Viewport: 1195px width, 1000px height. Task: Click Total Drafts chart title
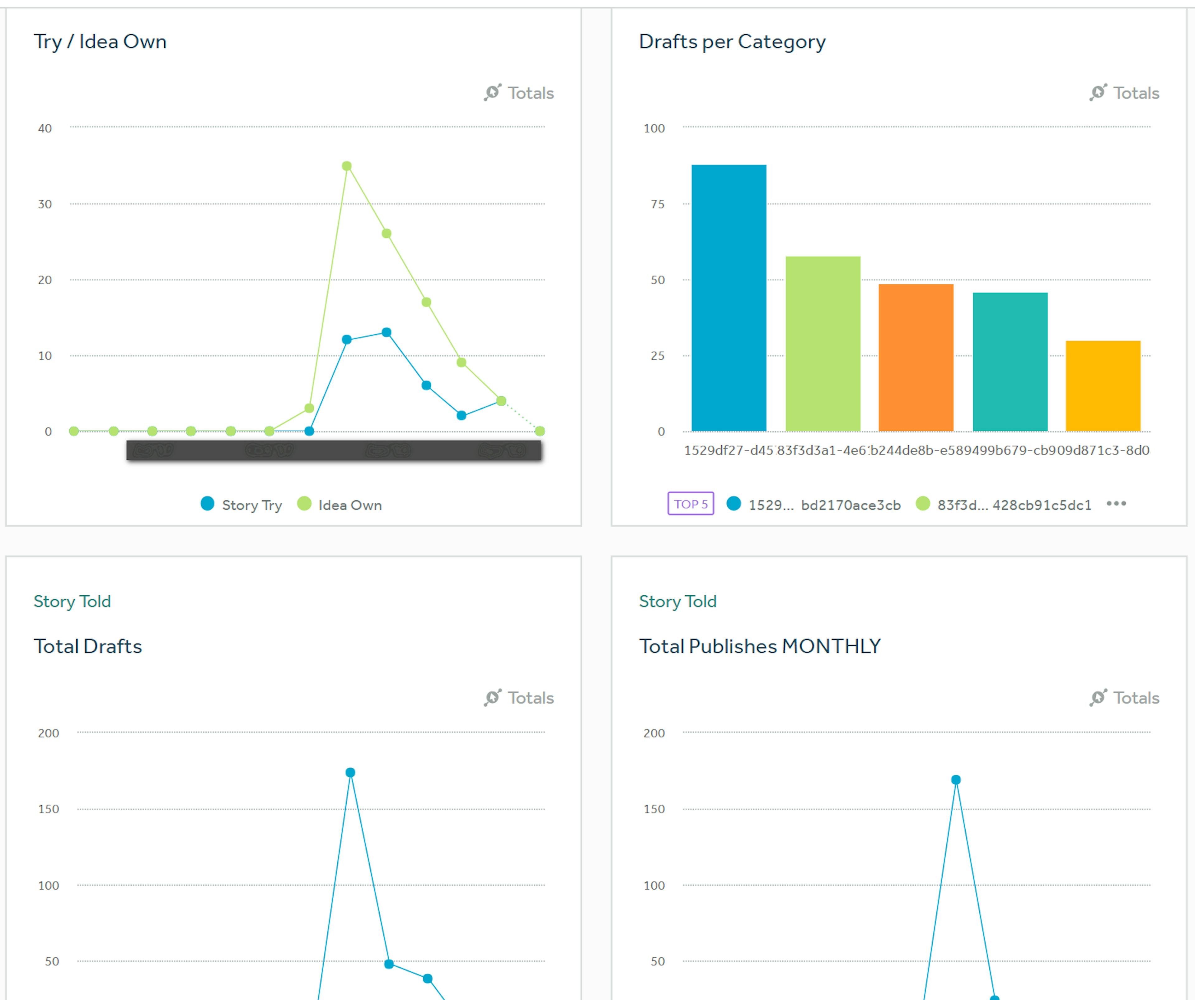88,646
